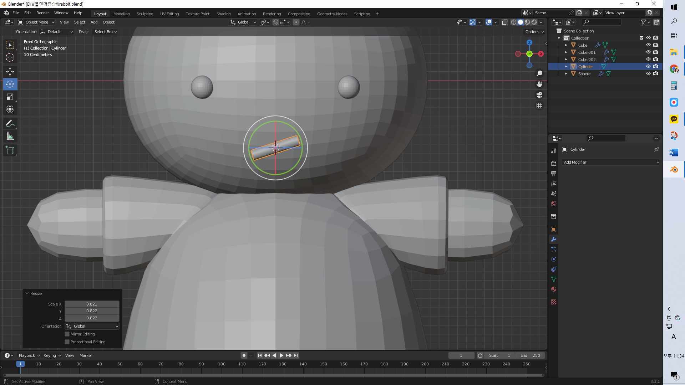This screenshot has height=385, width=685.
Task: Select the Measure tool
Action: coord(10,136)
